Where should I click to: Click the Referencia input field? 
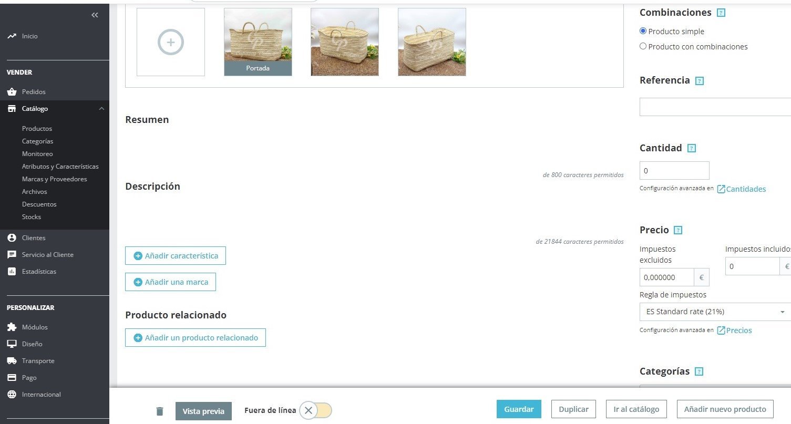[715, 107]
